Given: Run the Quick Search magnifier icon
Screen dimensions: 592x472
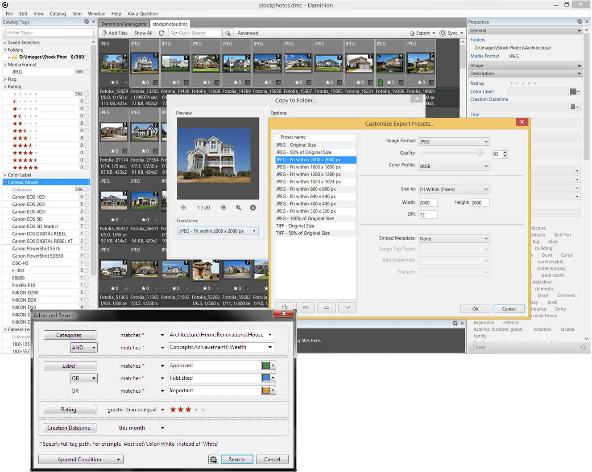Looking at the screenshot, I should (x=228, y=33).
